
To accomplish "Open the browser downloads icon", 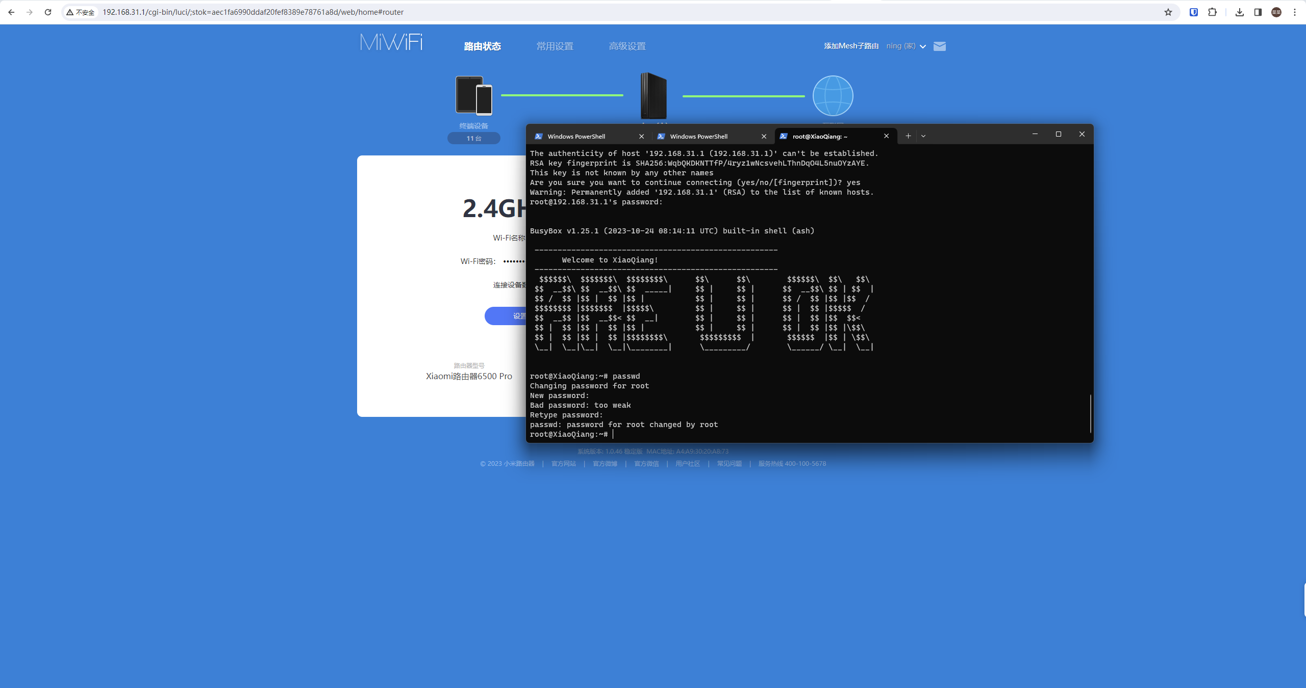I will point(1239,12).
